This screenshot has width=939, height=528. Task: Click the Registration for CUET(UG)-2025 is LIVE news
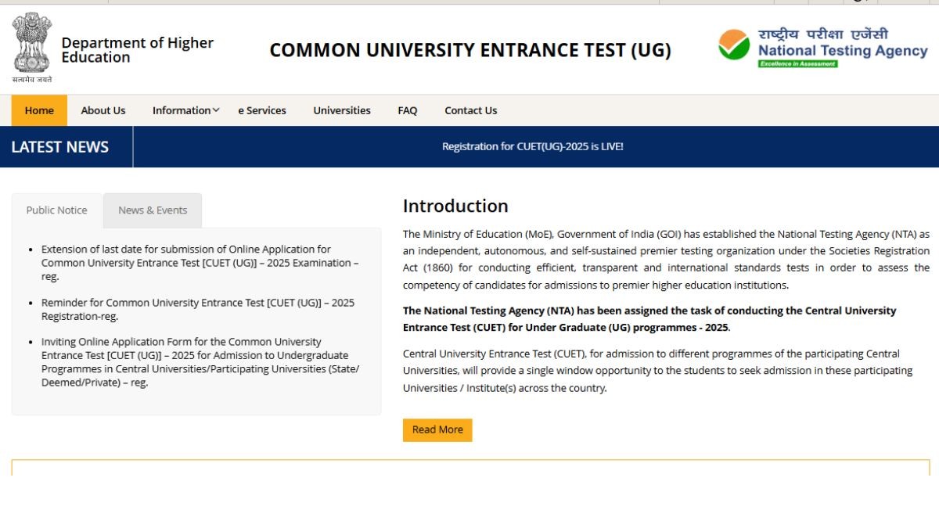tap(532, 146)
